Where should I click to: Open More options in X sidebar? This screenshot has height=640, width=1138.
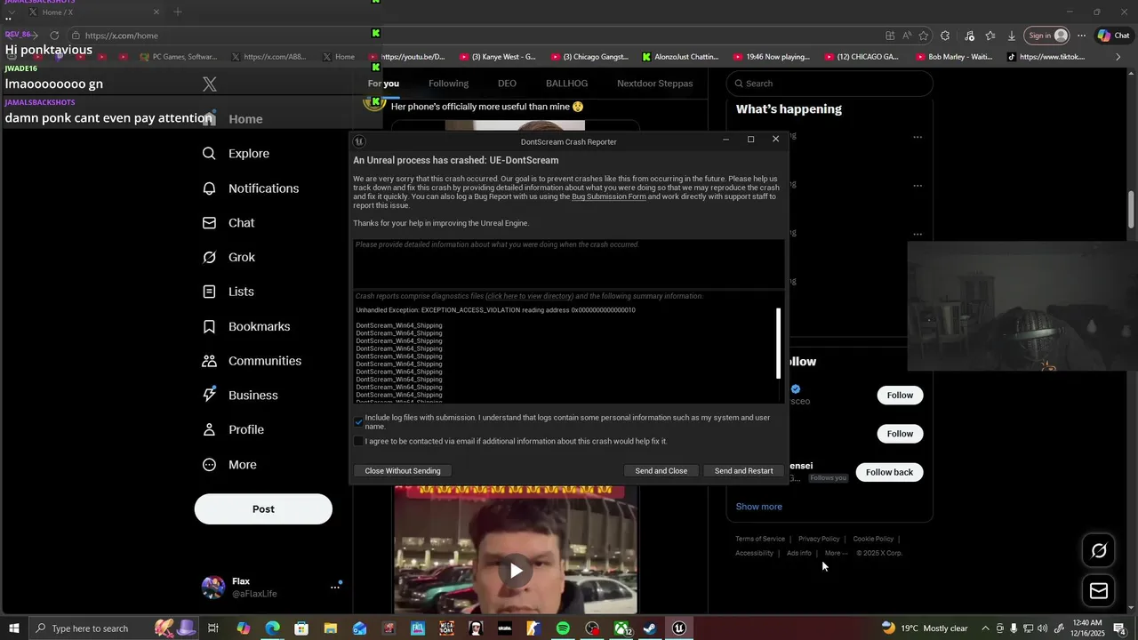click(x=229, y=465)
